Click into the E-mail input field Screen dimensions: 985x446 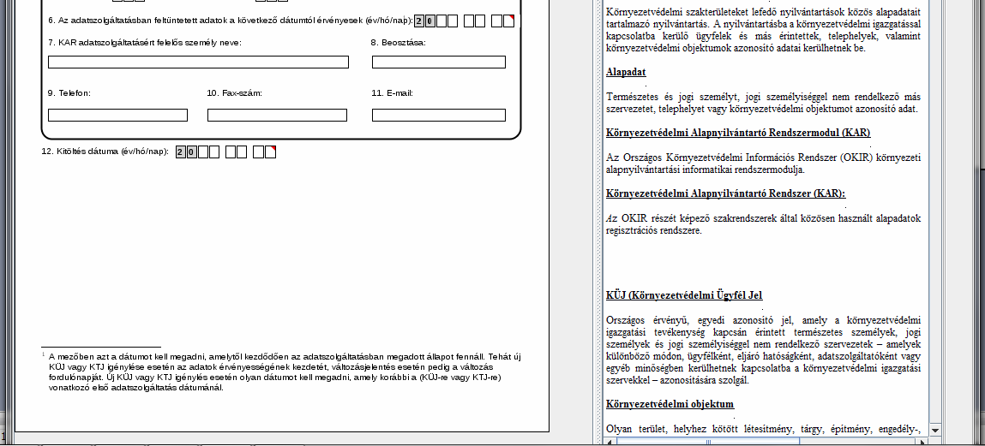(438, 116)
